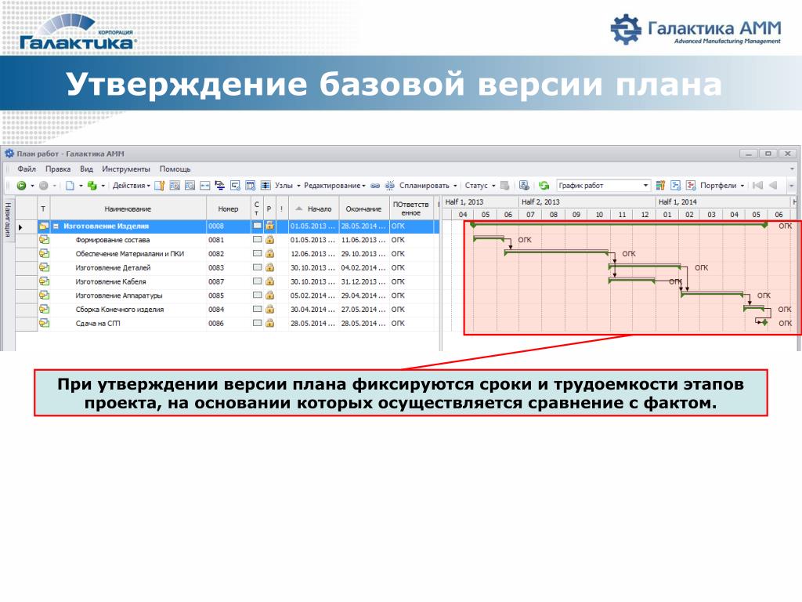Click the horizontal double-arrow toolbar icon
This screenshot has height=602, width=802.
click(204, 185)
